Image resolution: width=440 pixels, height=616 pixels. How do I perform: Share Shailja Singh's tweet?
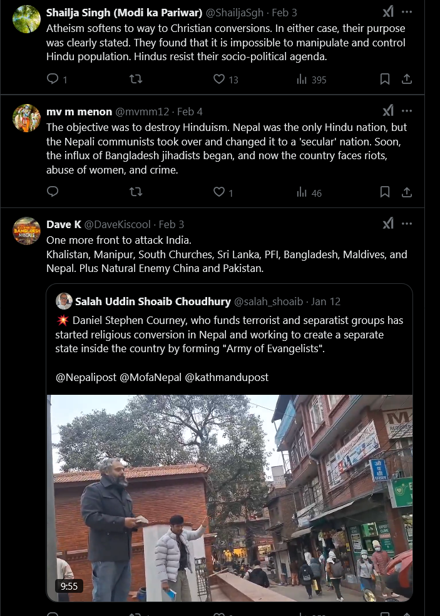coord(406,79)
